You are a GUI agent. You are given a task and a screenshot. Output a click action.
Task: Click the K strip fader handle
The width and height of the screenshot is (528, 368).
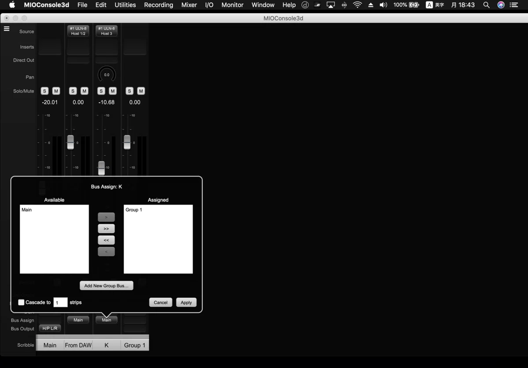(102, 168)
